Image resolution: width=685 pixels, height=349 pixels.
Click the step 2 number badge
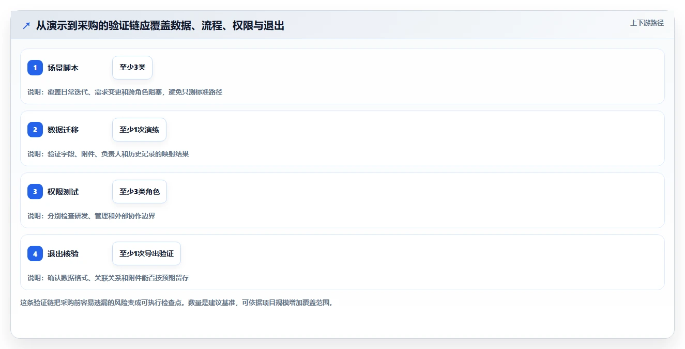[35, 130]
